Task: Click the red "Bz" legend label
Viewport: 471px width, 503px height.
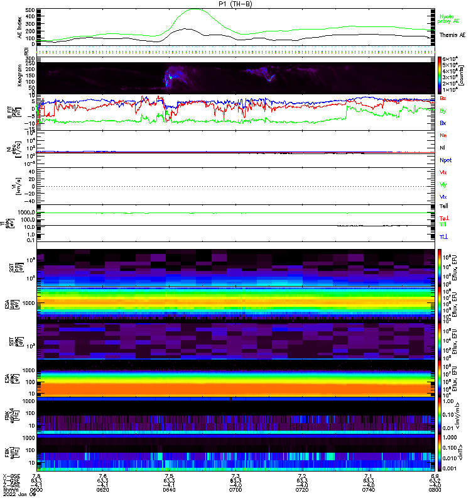Action: pos(443,99)
